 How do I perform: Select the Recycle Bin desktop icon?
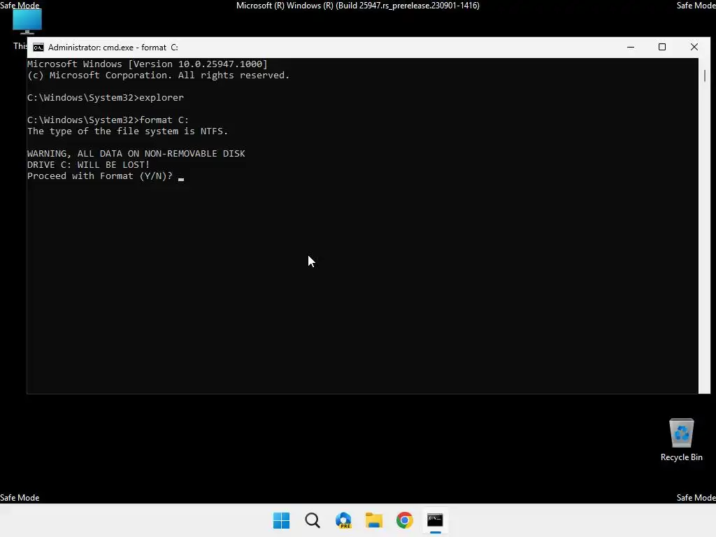[x=681, y=440]
